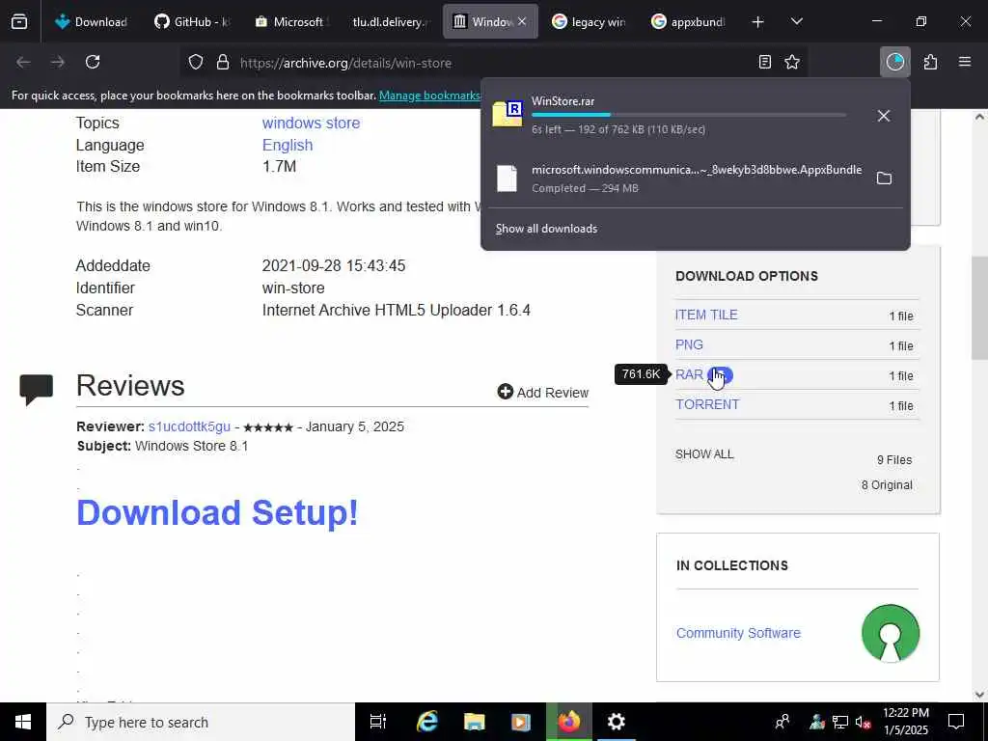Select PNG download option

click(x=689, y=344)
